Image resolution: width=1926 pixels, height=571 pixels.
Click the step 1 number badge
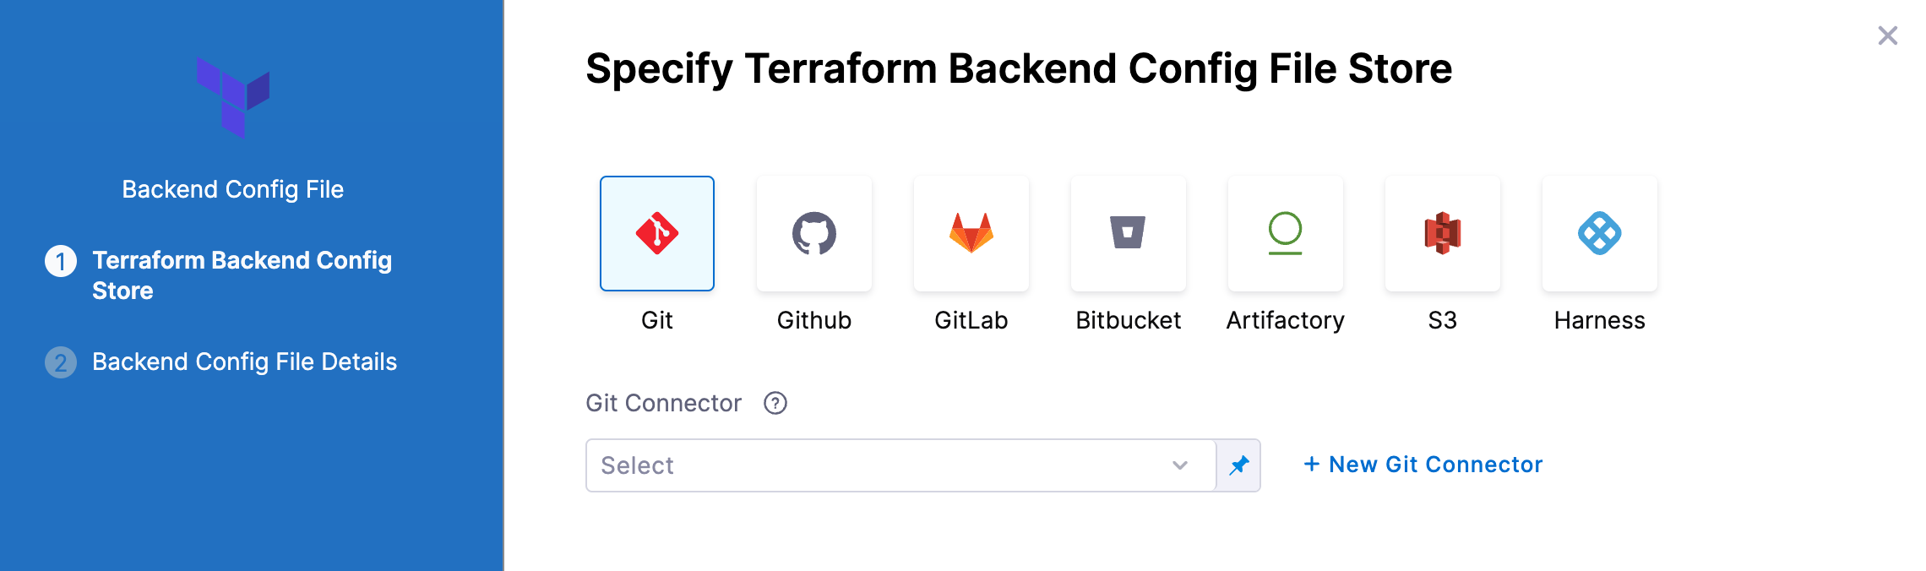click(x=61, y=261)
